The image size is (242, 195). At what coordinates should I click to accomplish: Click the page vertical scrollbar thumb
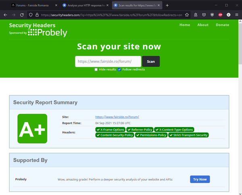pyautogui.click(x=240, y=44)
